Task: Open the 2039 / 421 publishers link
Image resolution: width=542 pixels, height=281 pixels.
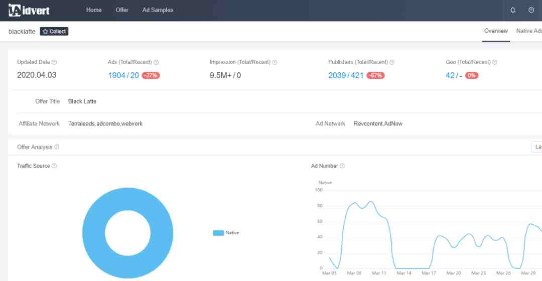Action: pyautogui.click(x=346, y=75)
